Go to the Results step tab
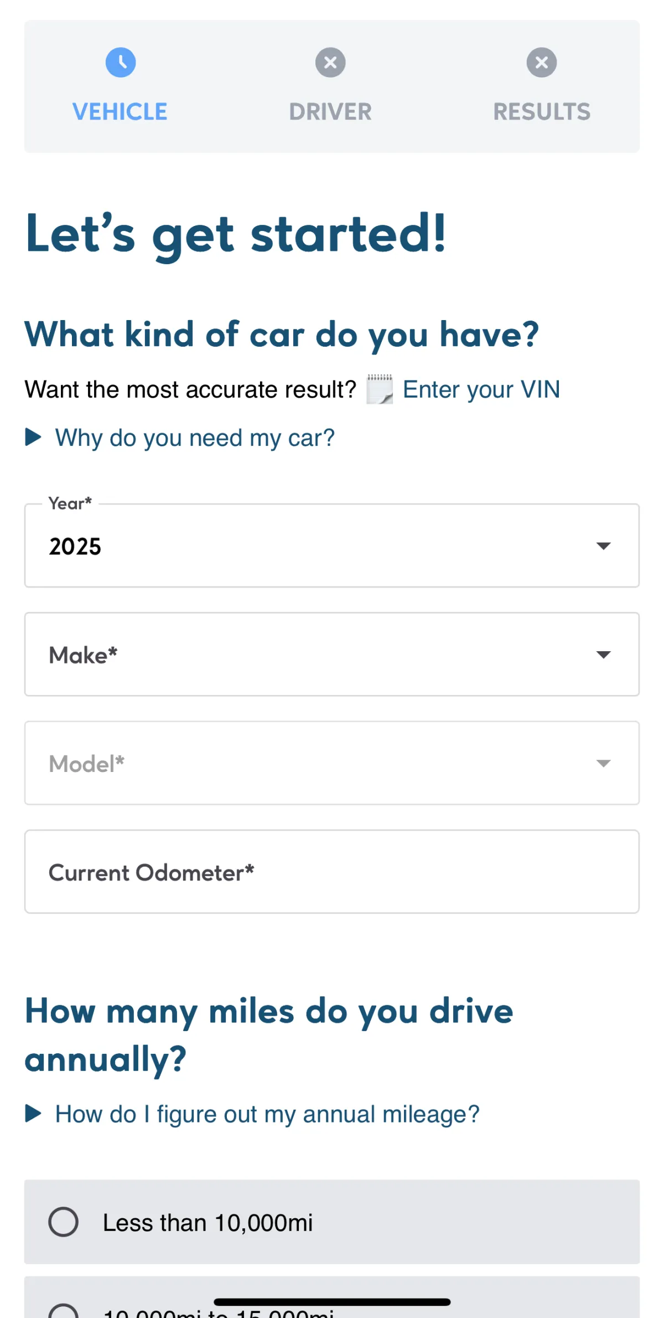 click(542, 86)
